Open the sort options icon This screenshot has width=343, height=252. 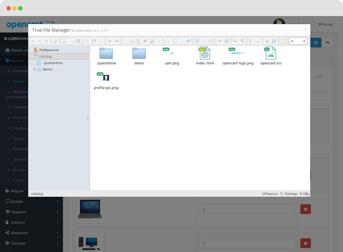pyautogui.click(x=258, y=41)
